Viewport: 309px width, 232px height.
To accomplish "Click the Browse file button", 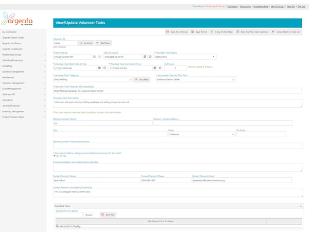I will tap(89, 215).
